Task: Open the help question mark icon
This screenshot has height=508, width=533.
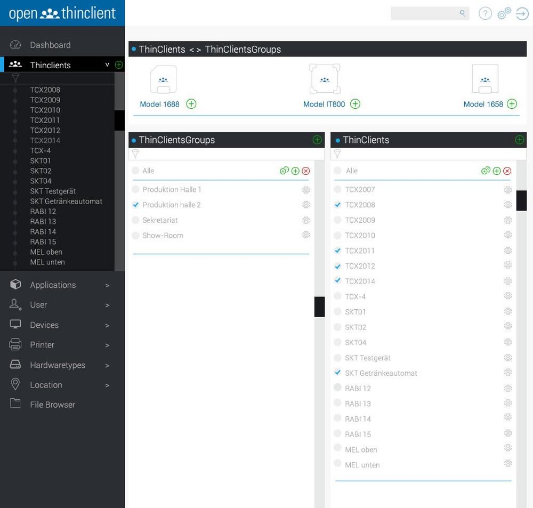Action: (485, 14)
